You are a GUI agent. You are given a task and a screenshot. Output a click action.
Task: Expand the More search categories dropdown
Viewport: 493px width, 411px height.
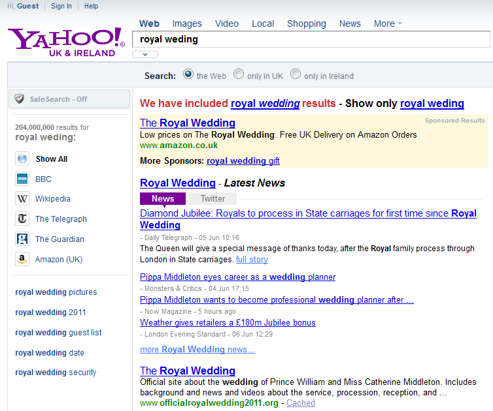(x=388, y=23)
